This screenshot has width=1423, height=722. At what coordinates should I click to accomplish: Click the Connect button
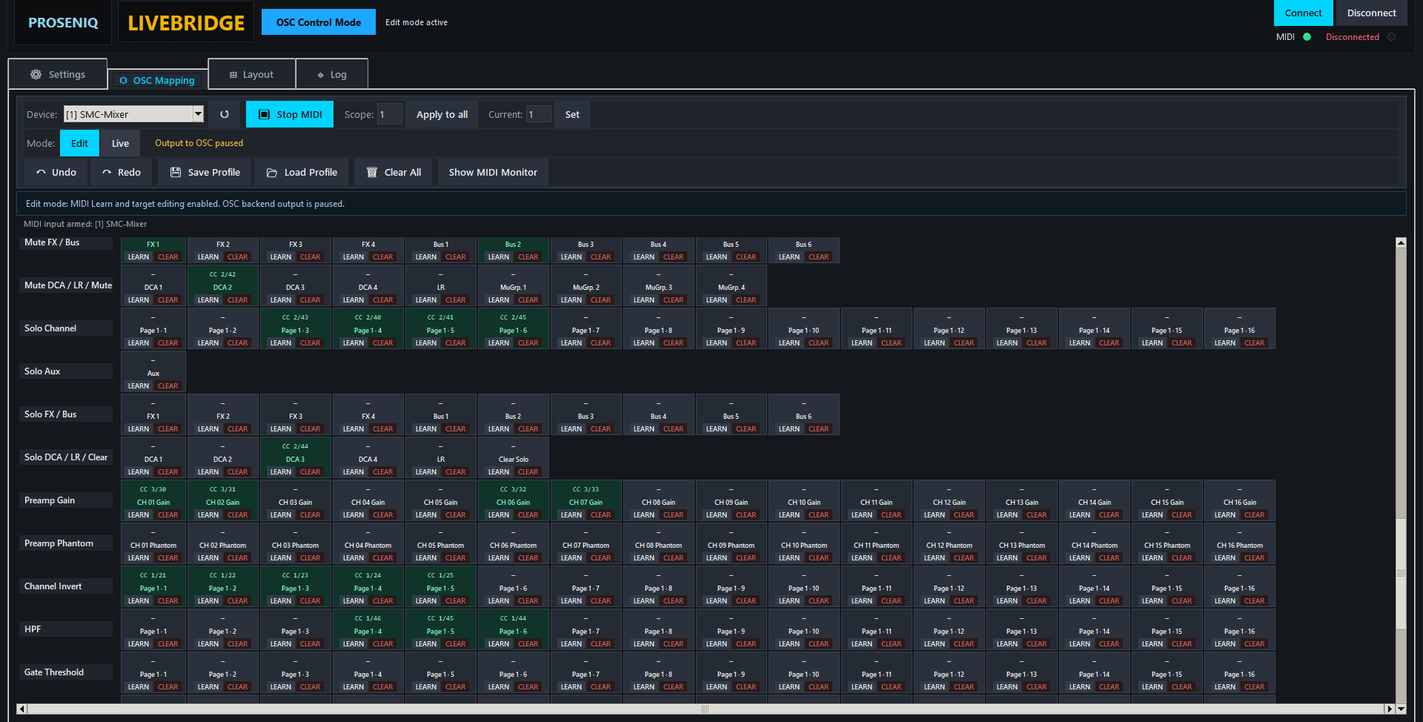tap(1303, 13)
